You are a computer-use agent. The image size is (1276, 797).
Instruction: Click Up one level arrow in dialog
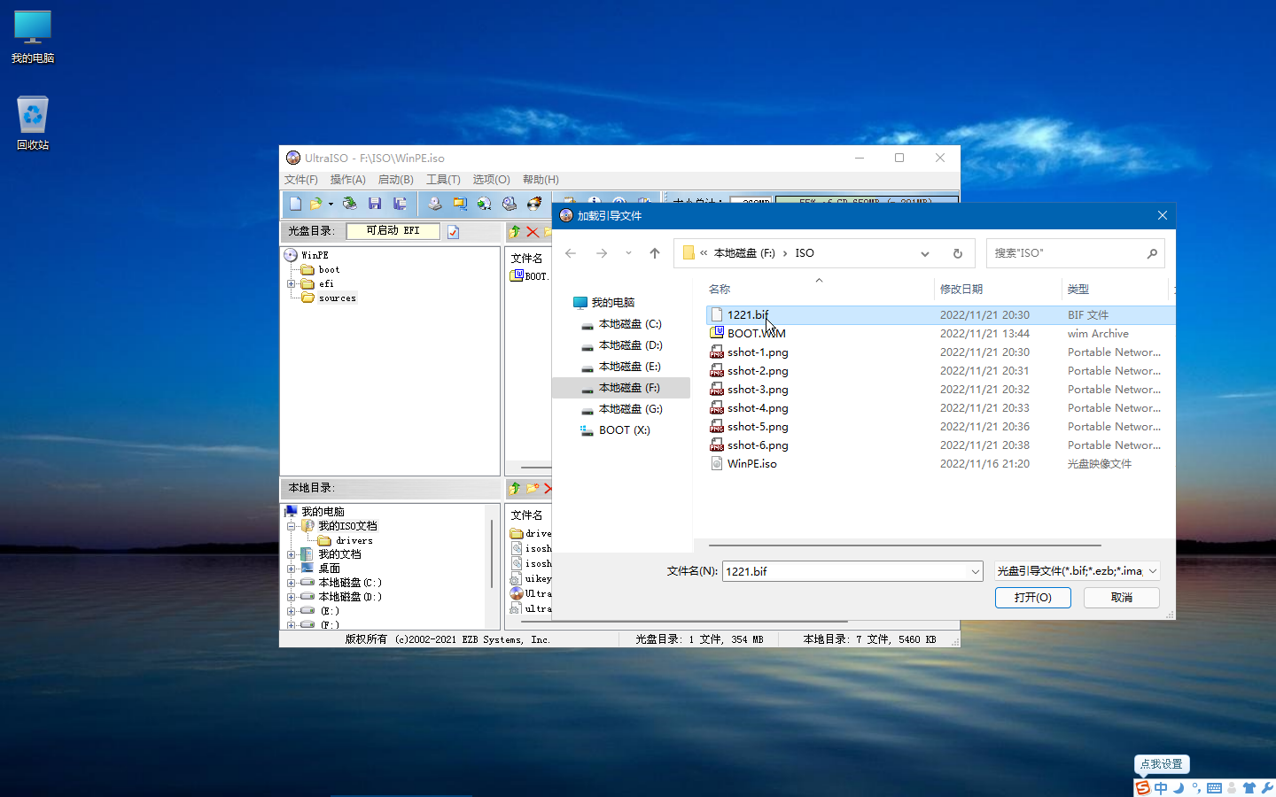tap(655, 253)
